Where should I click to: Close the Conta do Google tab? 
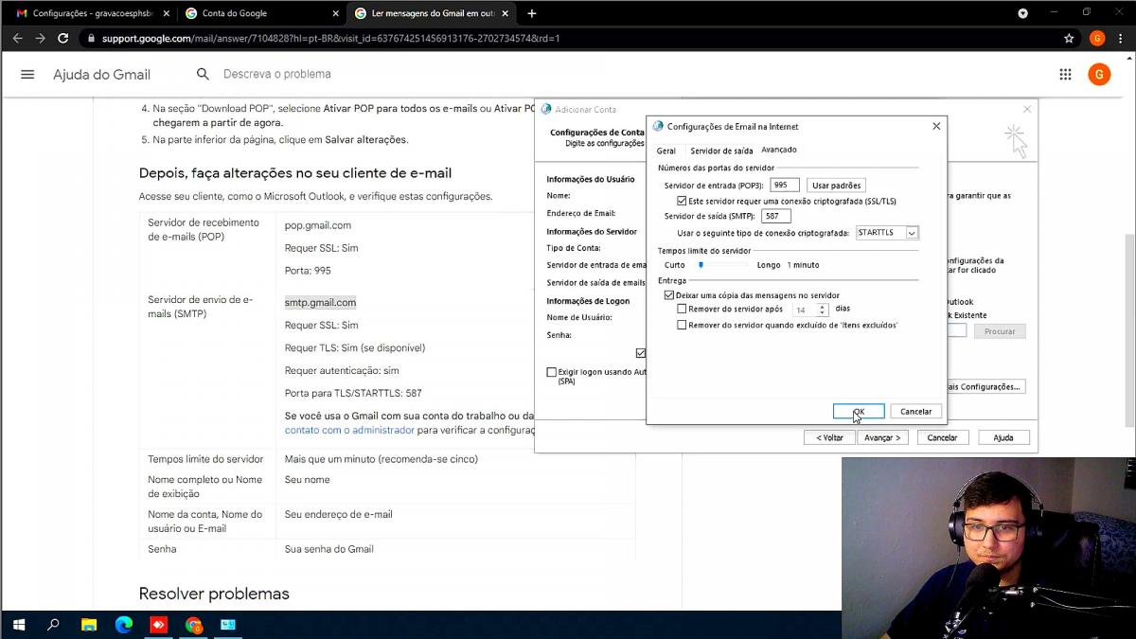335,13
